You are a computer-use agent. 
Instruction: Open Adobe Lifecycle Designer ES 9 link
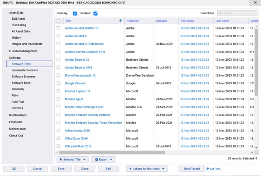pos(85,52)
